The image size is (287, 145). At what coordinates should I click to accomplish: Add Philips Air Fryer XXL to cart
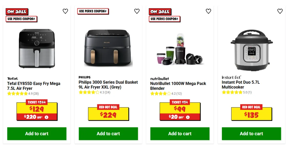point(108,134)
